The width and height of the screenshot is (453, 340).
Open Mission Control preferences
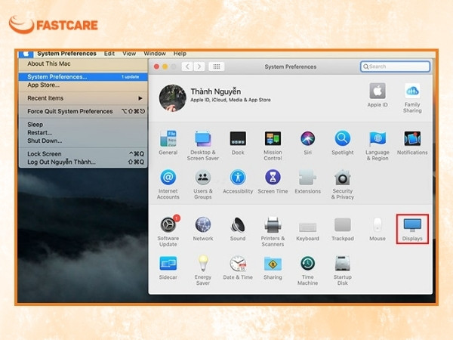[x=273, y=146]
